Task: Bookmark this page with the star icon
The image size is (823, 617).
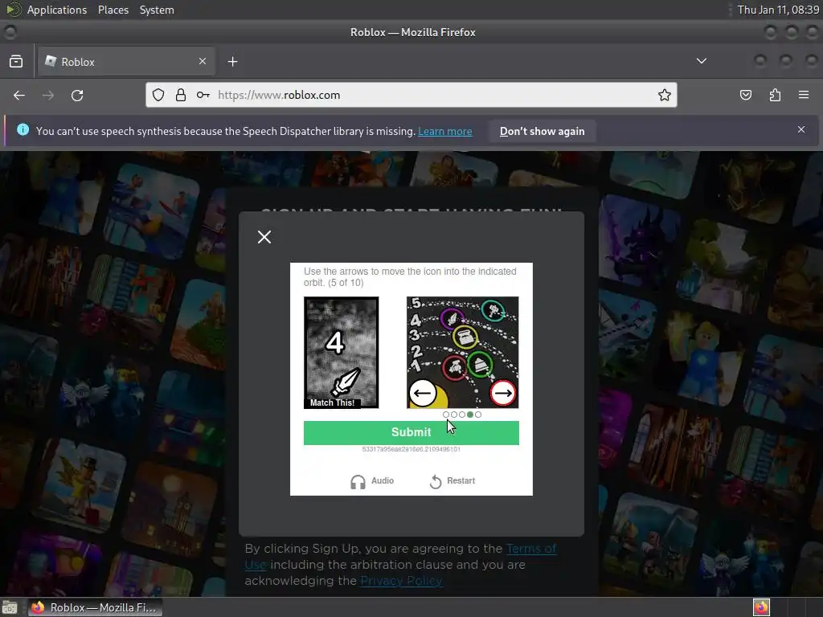Action: click(x=665, y=95)
